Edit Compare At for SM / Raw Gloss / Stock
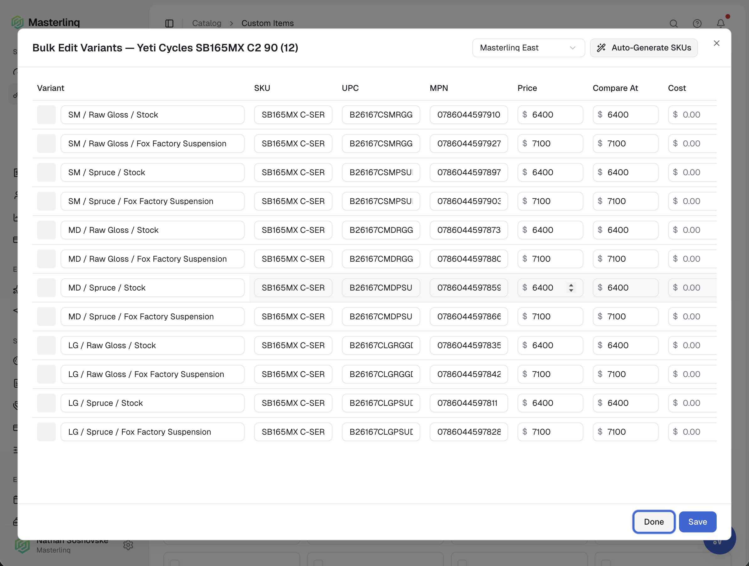This screenshot has height=566, width=749. (x=625, y=115)
